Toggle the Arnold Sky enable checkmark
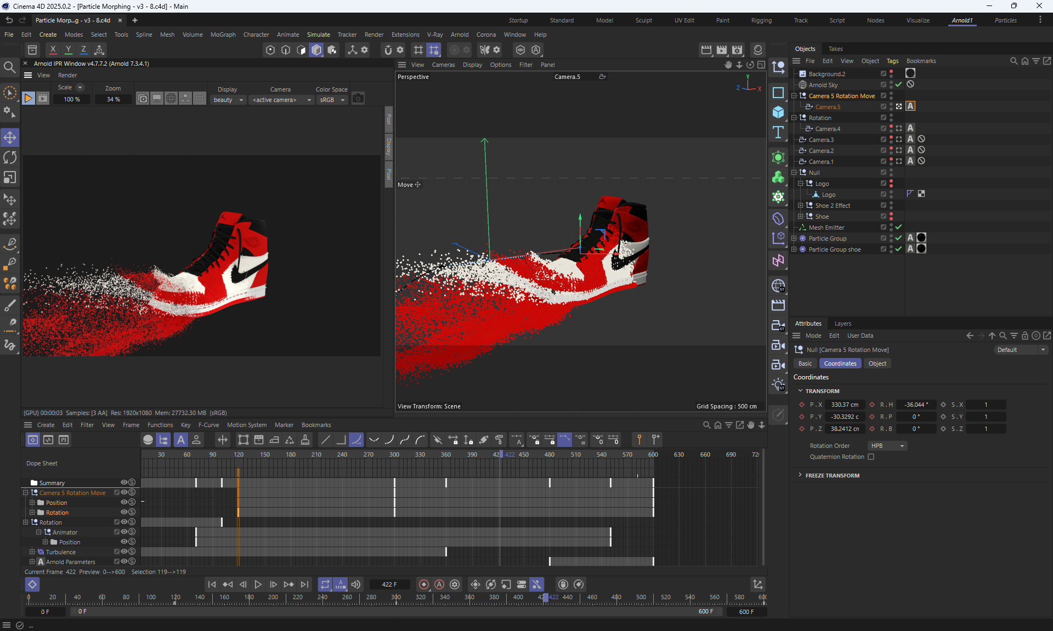The height and width of the screenshot is (631, 1053). coord(898,84)
